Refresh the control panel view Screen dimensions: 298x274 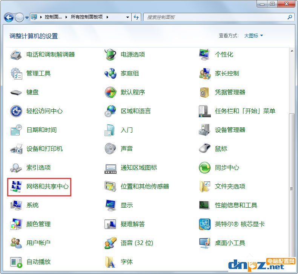136,17
